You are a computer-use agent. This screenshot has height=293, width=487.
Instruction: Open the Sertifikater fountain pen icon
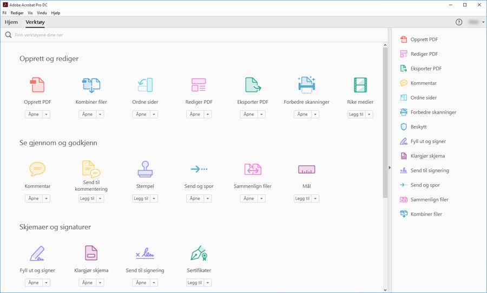click(x=199, y=253)
